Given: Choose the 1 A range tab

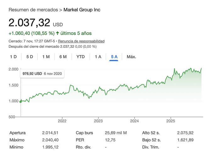Looking at the screenshot, I should [x=98, y=57].
